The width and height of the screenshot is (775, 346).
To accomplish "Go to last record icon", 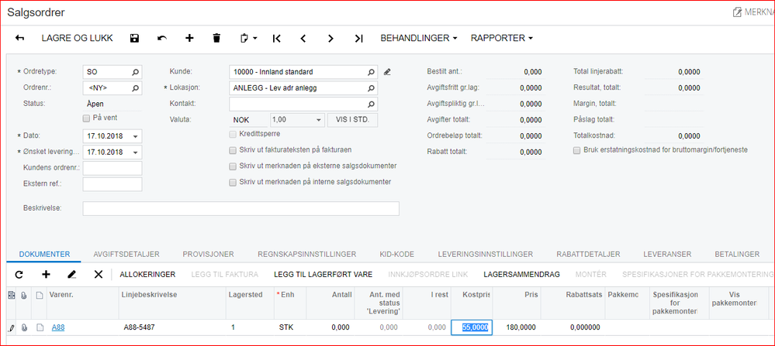I will [359, 39].
